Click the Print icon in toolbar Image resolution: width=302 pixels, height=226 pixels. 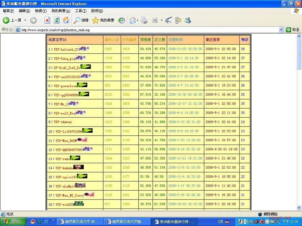(x=144, y=20)
